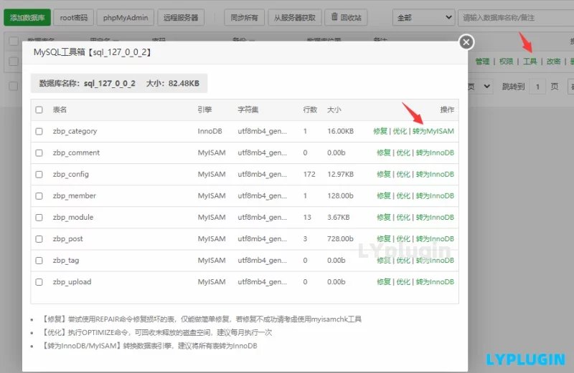Optimize (优化) the zbp_config table
The image size is (574, 373).
[x=403, y=174]
